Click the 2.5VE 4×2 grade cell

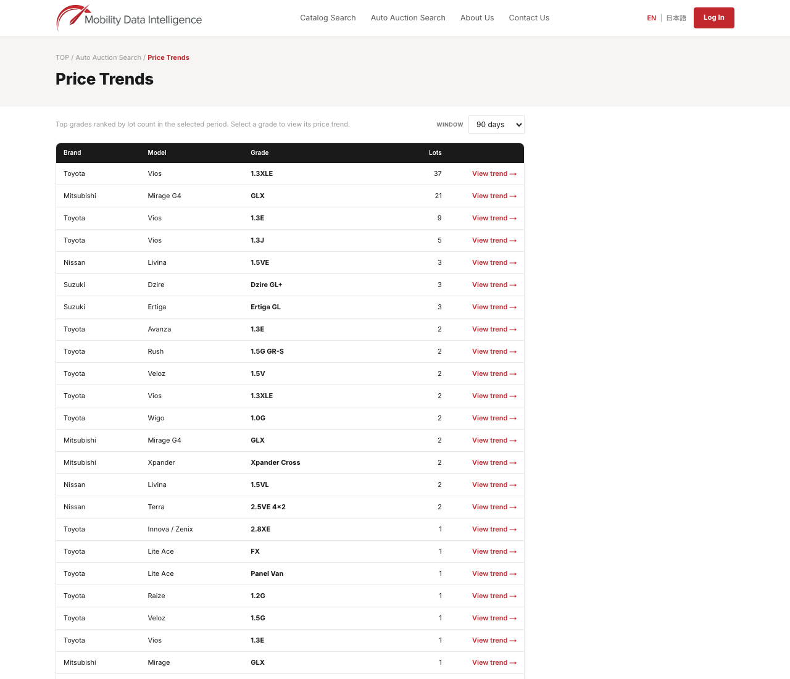[x=268, y=507]
